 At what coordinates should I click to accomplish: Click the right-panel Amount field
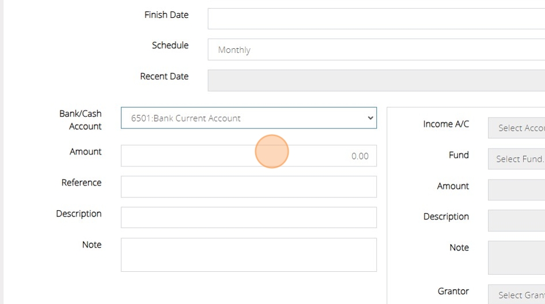click(516, 189)
